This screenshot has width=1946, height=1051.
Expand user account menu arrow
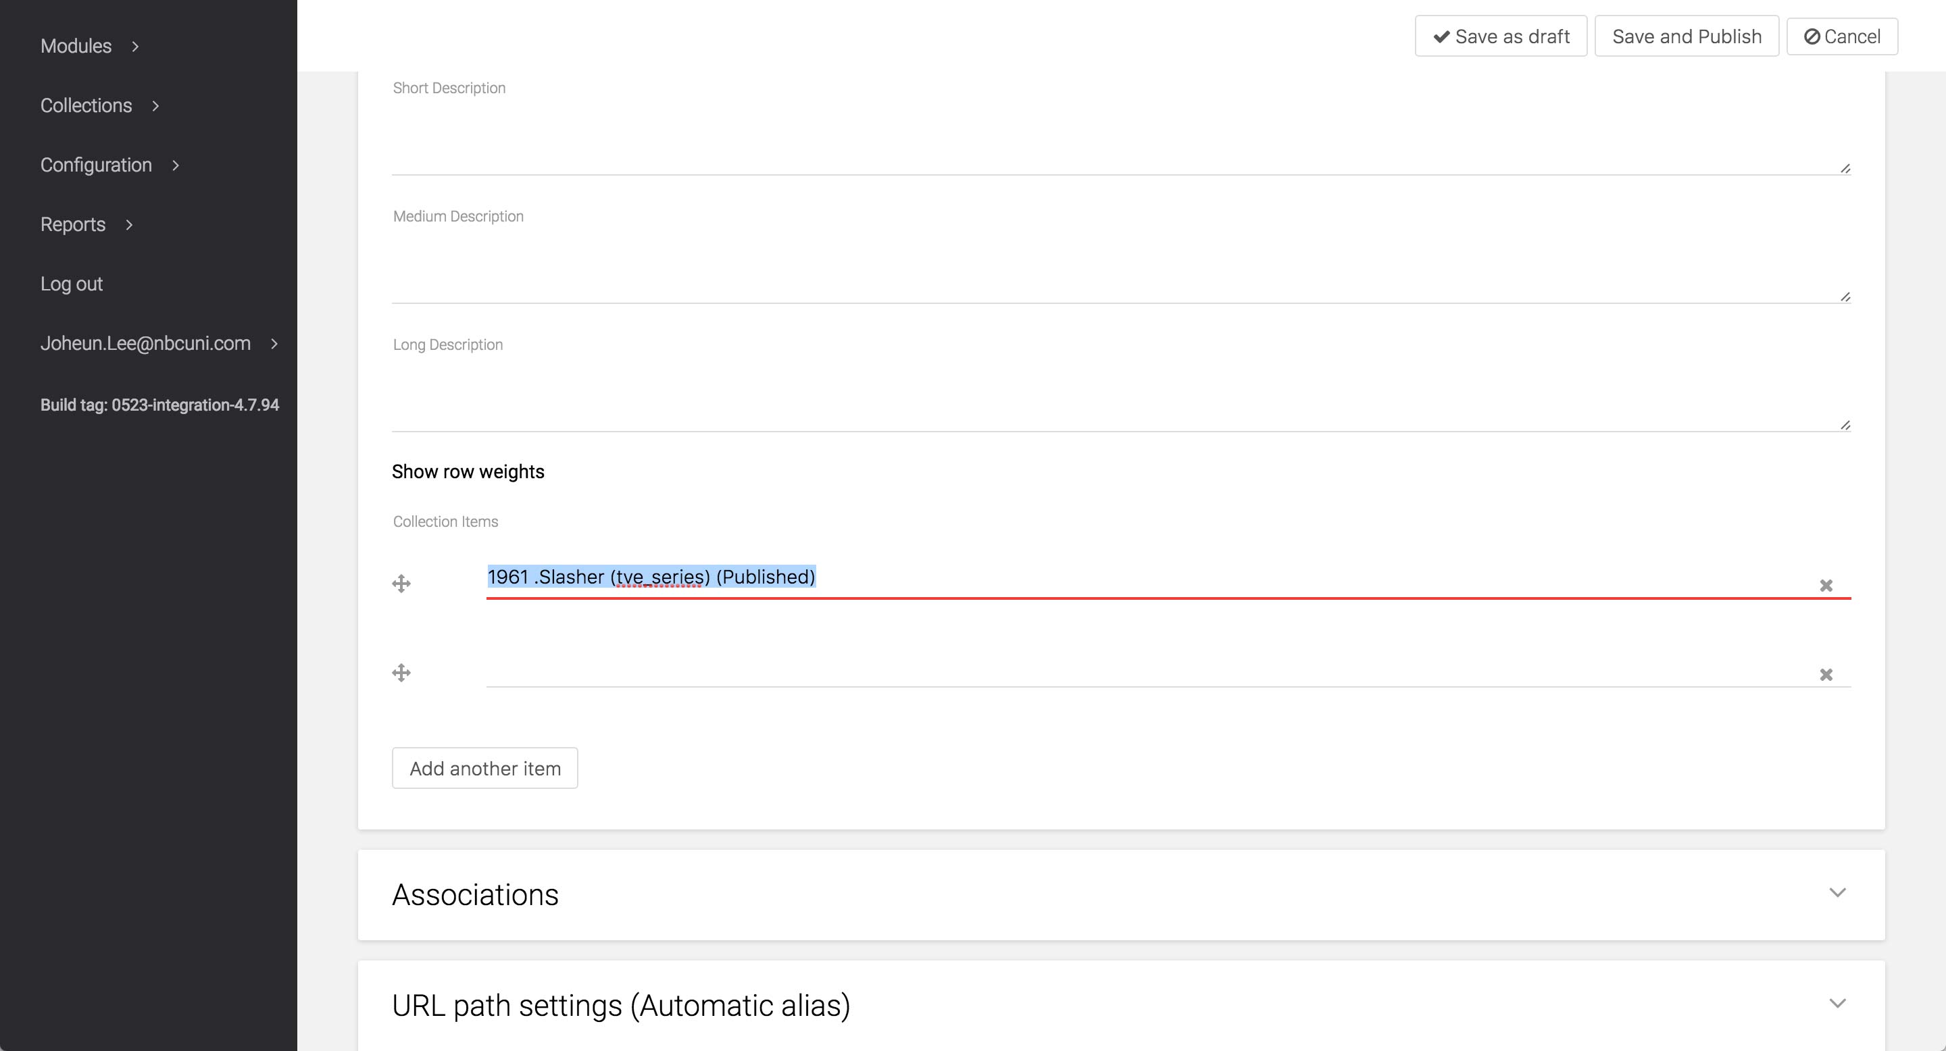click(274, 344)
